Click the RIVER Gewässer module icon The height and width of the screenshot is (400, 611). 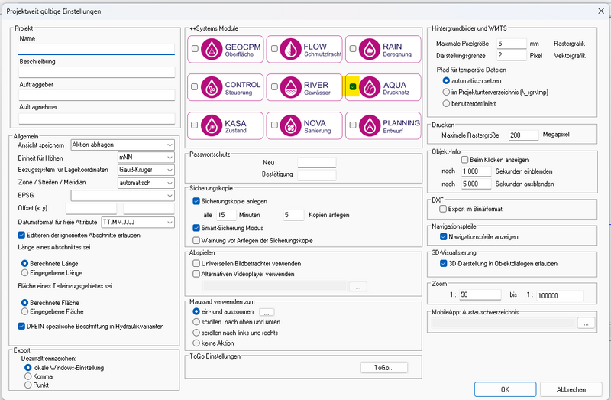[x=291, y=87]
